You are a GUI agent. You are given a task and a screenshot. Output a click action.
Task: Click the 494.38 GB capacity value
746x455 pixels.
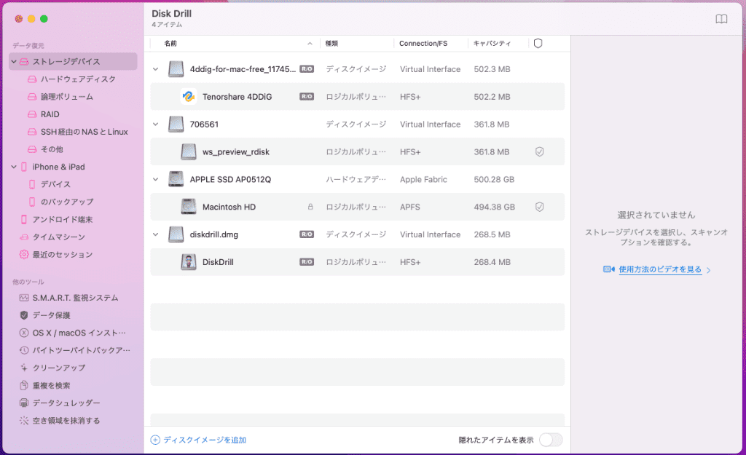coord(495,207)
